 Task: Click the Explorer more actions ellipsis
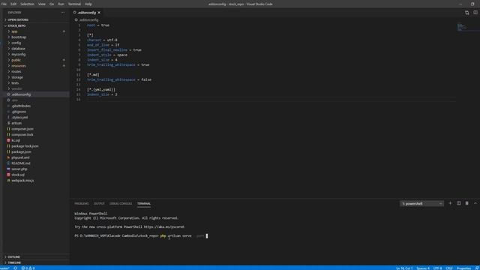pos(63,13)
